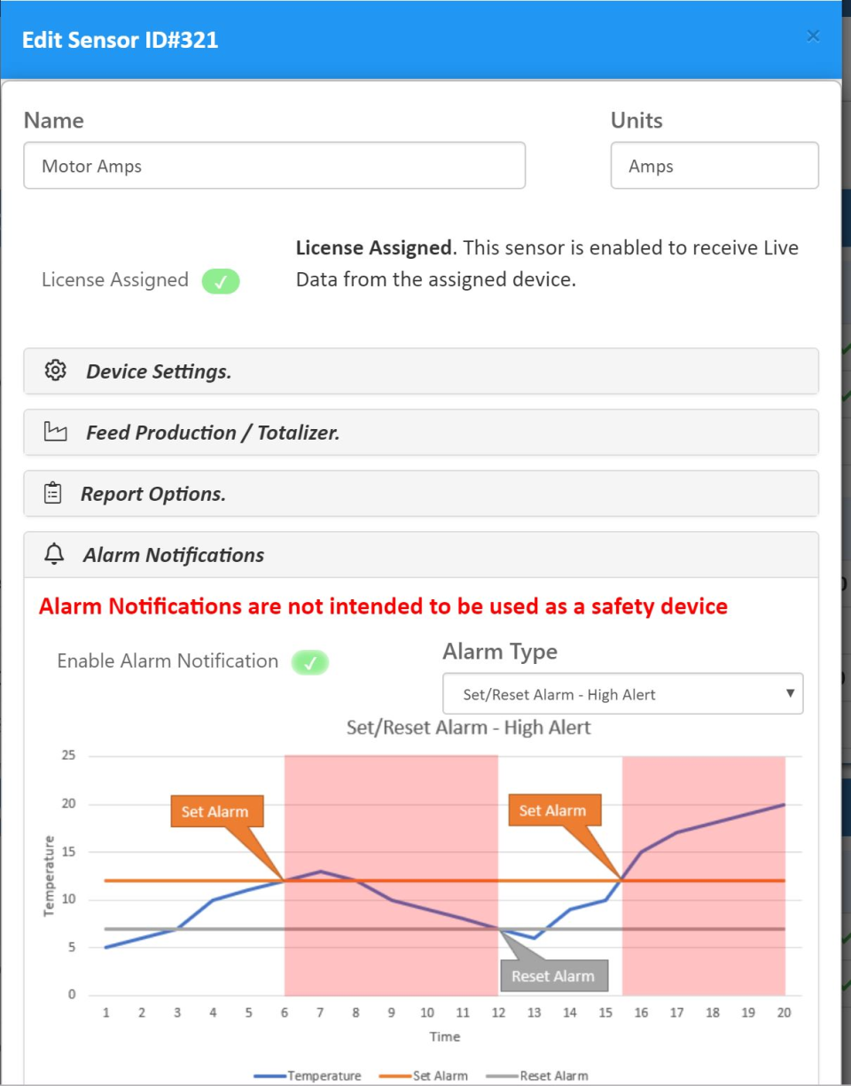Close the Edit Sensor ID#321 dialog
Viewport: 851px width, 1086px height.
pos(813,35)
